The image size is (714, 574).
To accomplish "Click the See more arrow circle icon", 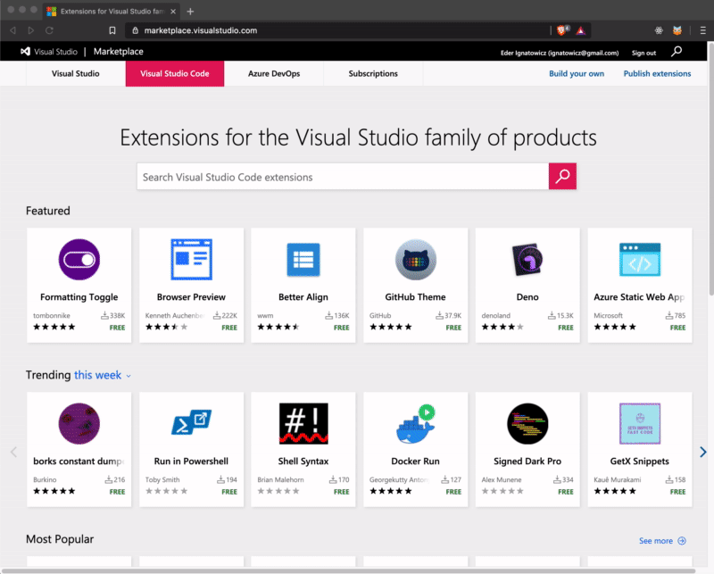I will point(682,541).
